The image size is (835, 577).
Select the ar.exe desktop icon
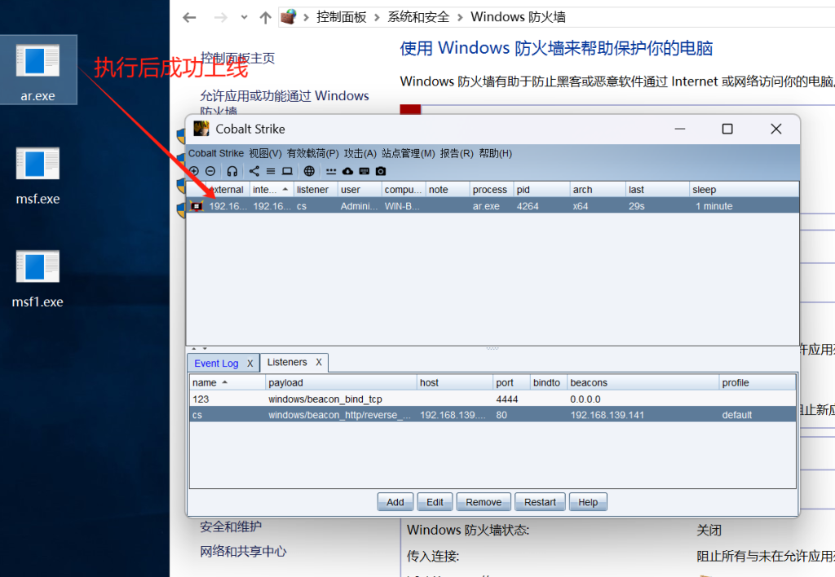click(38, 70)
